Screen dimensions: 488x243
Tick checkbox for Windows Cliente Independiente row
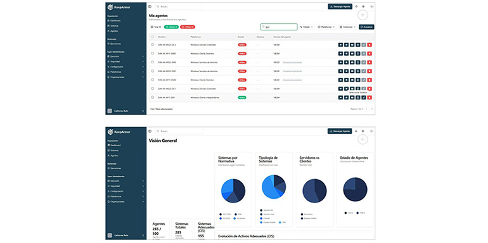[153, 97]
